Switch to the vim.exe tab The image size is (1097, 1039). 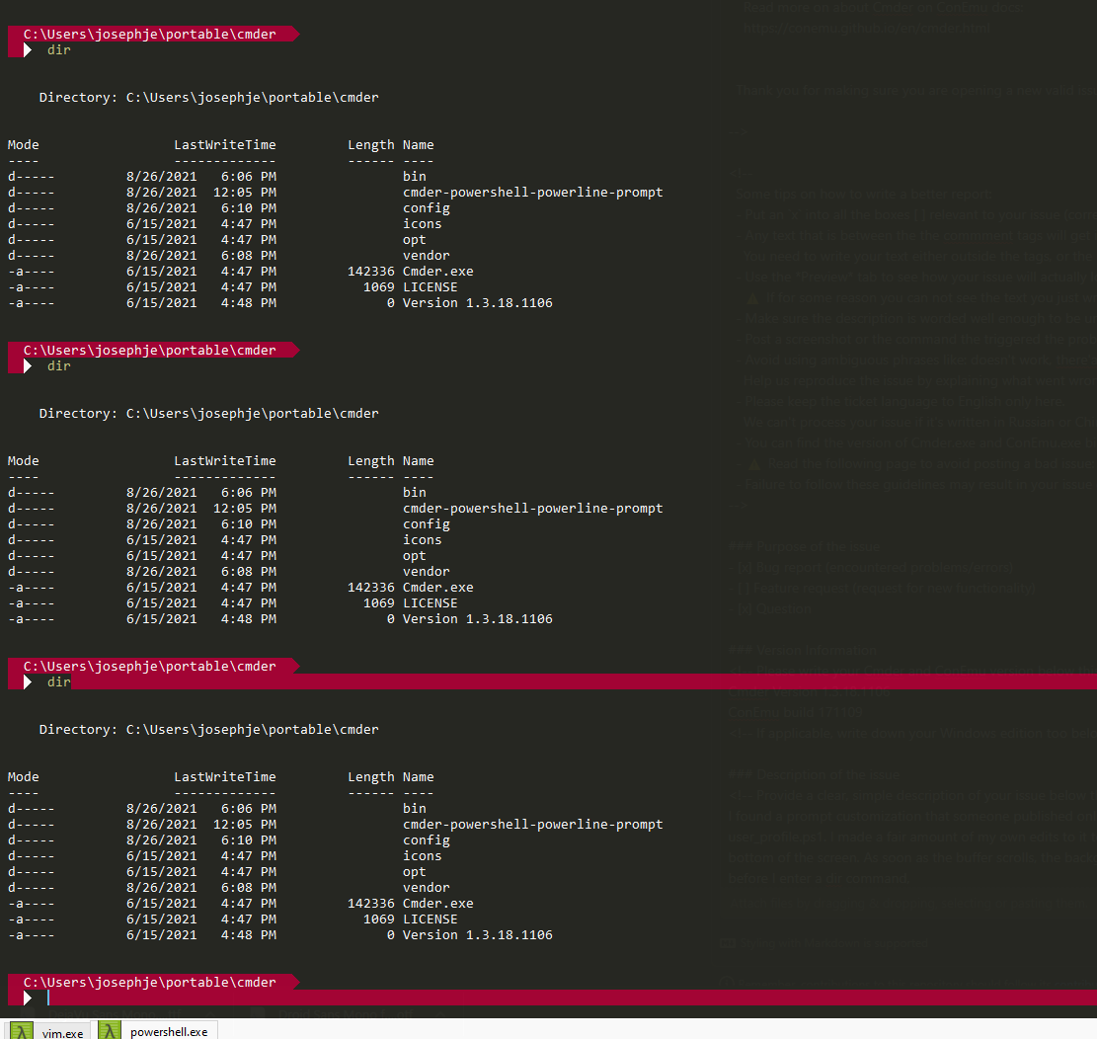[61, 1032]
